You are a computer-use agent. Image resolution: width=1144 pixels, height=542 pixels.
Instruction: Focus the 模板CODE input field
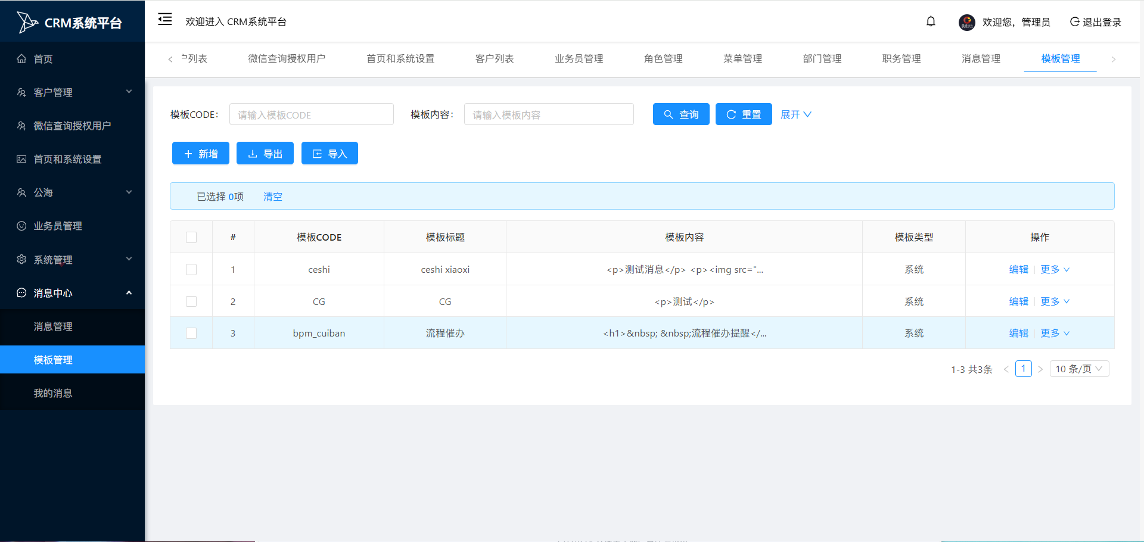312,114
